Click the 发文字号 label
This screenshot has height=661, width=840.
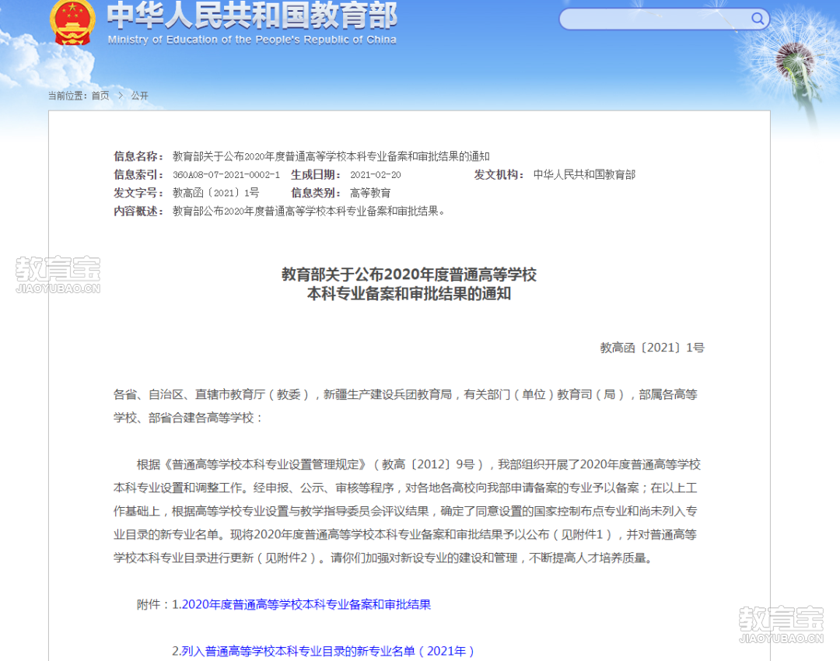point(138,193)
